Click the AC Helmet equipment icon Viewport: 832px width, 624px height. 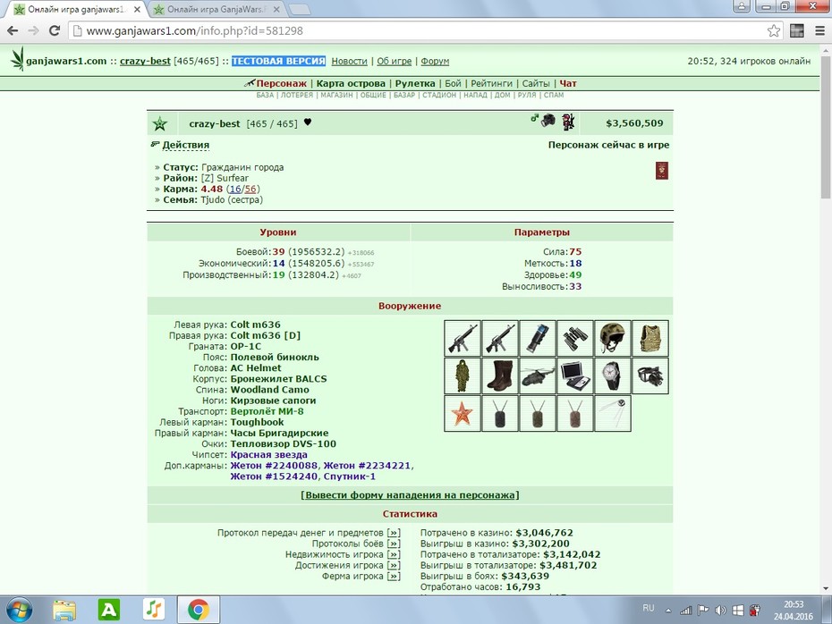[x=612, y=338]
